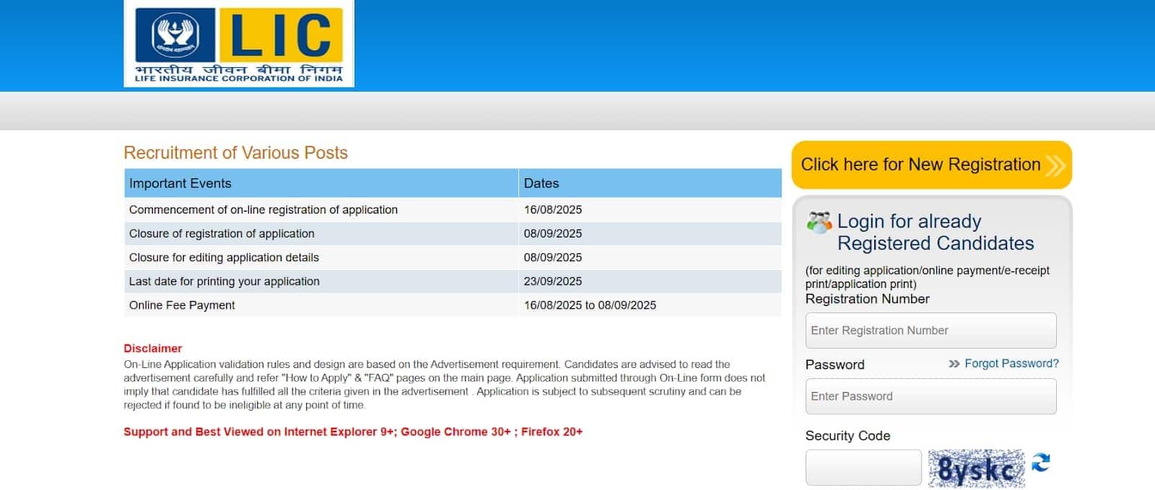Select the Closure of registration of application row
The image size is (1155, 490).
222,234
